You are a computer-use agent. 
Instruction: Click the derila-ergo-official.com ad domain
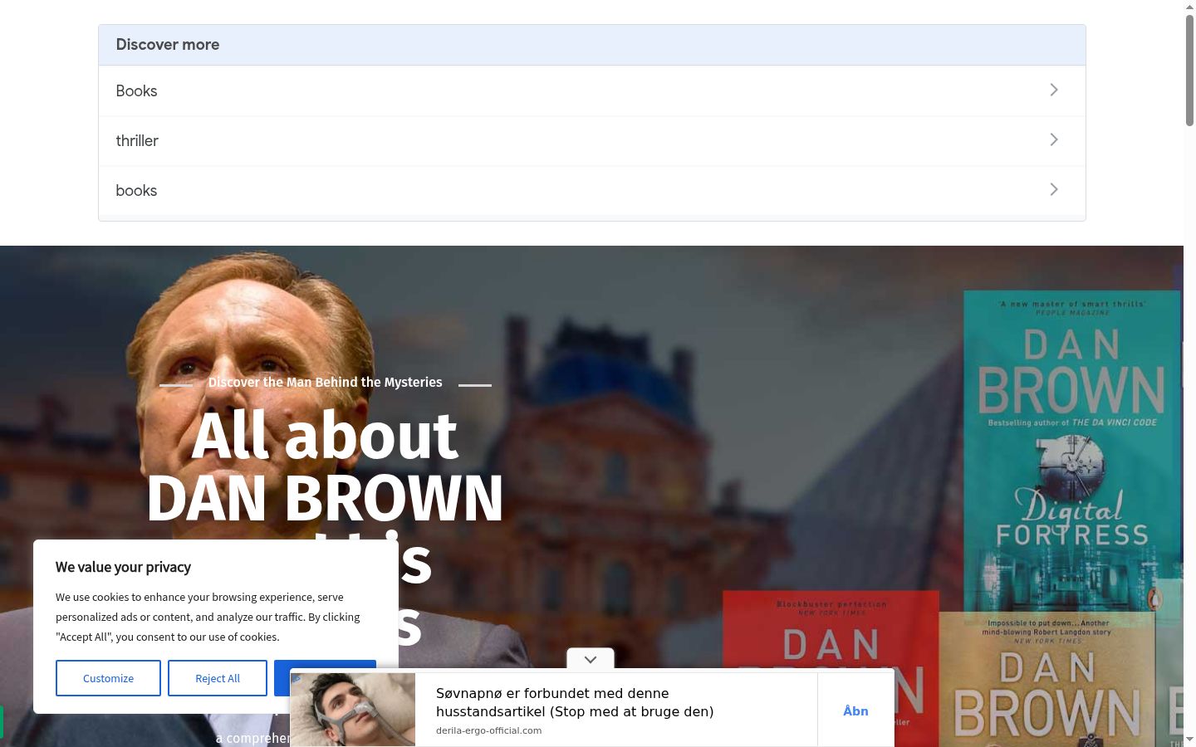[x=488, y=730]
